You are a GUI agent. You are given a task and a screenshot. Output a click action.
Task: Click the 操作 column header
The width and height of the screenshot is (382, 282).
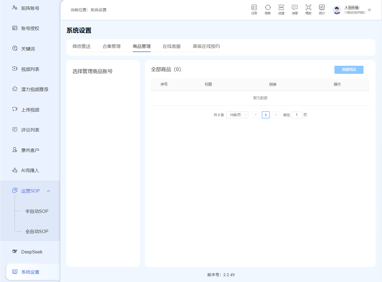click(337, 84)
